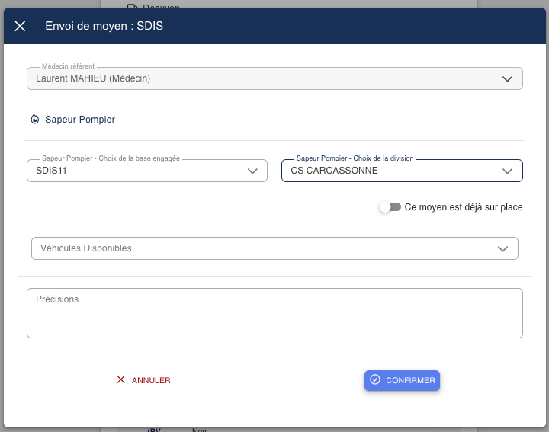
Task: Toggle the Ce moyen est déjà sur place switch
Action: 390,207
